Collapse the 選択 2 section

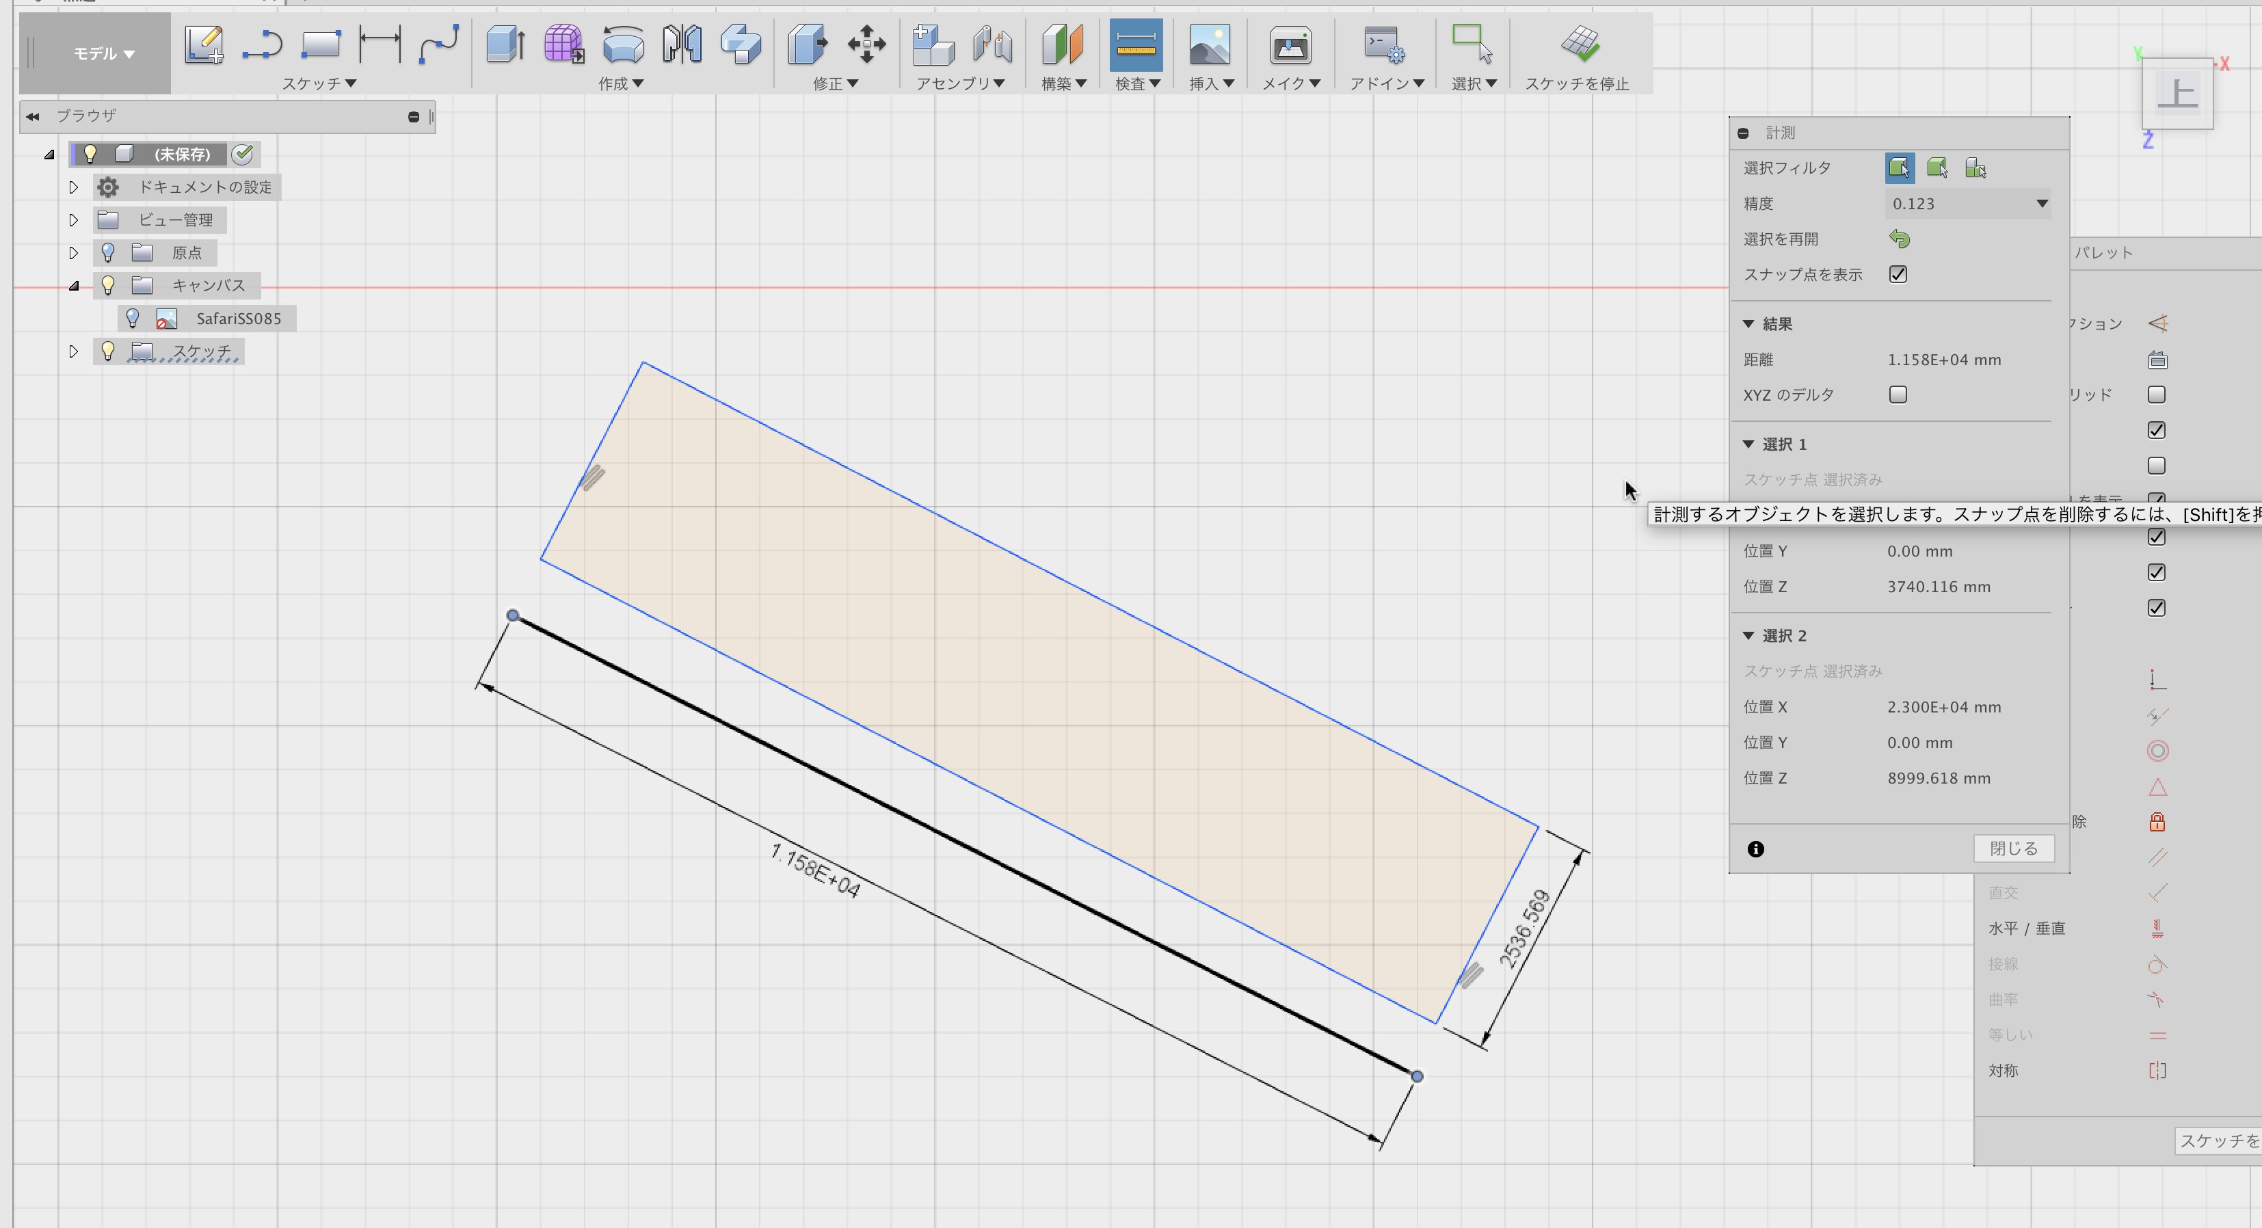point(1748,635)
